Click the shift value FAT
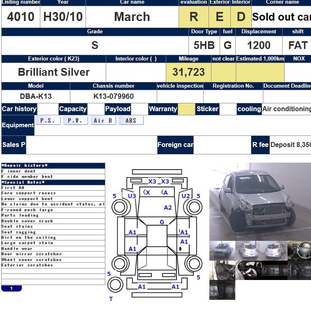 [297, 45]
